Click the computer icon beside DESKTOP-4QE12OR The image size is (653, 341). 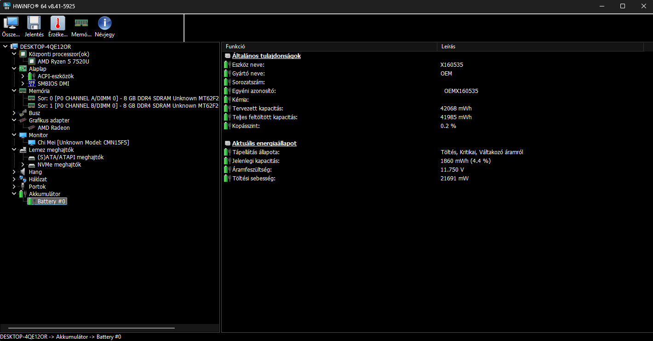tap(14, 46)
